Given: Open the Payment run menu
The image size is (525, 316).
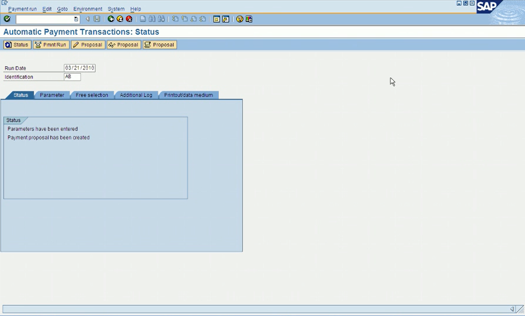Looking at the screenshot, I should pyautogui.click(x=23, y=9).
